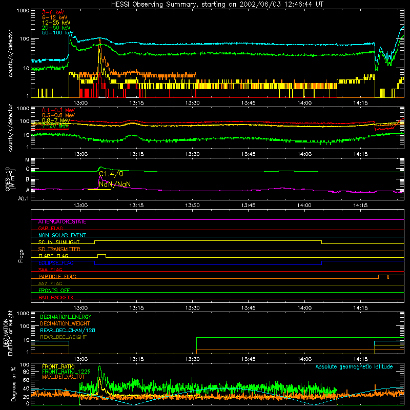Image resolution: width=410 pixels, height=410 pixels.
Task: Click the MAX_DET_VS_TOT legend label
Action: pos(63,377)
